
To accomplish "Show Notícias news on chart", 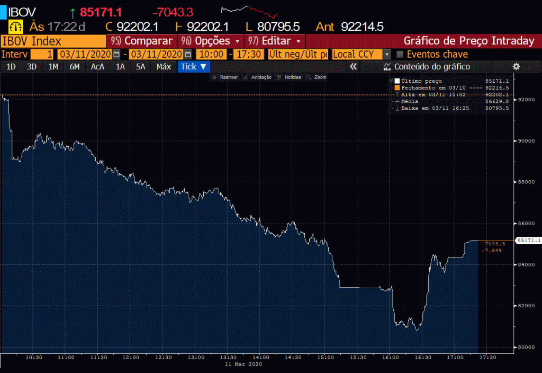I will click(x=289, y=77).
